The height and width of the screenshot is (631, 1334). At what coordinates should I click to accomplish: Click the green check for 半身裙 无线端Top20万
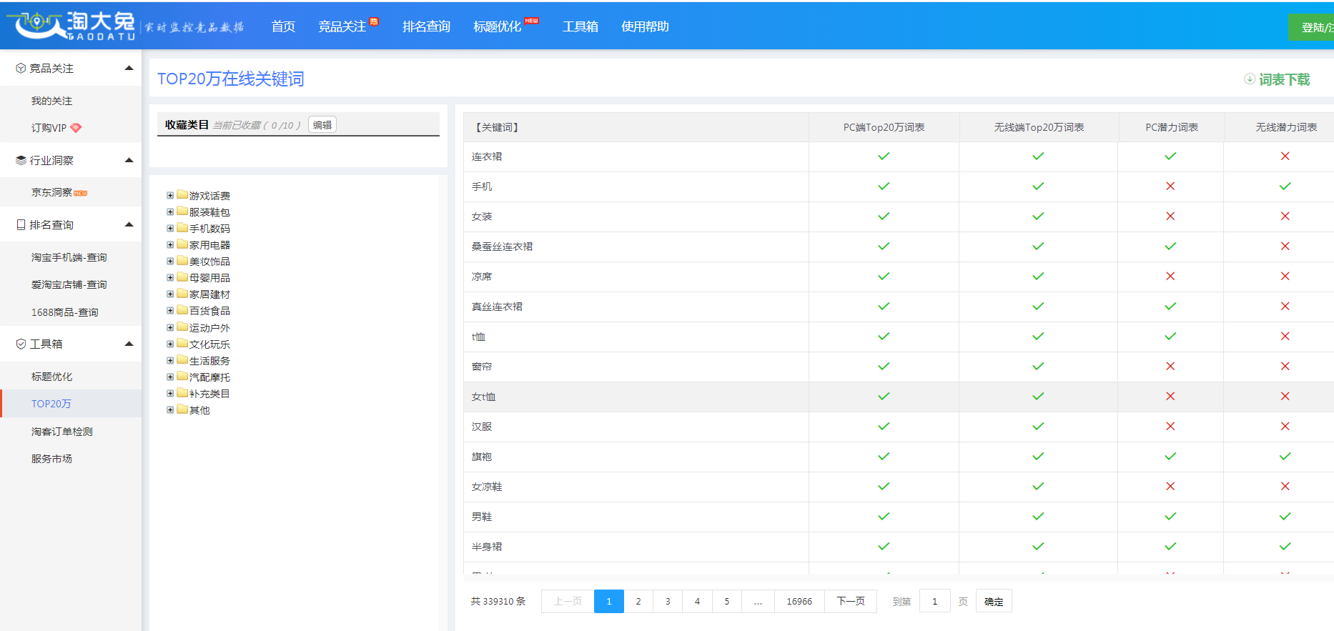coord(1038,546)
